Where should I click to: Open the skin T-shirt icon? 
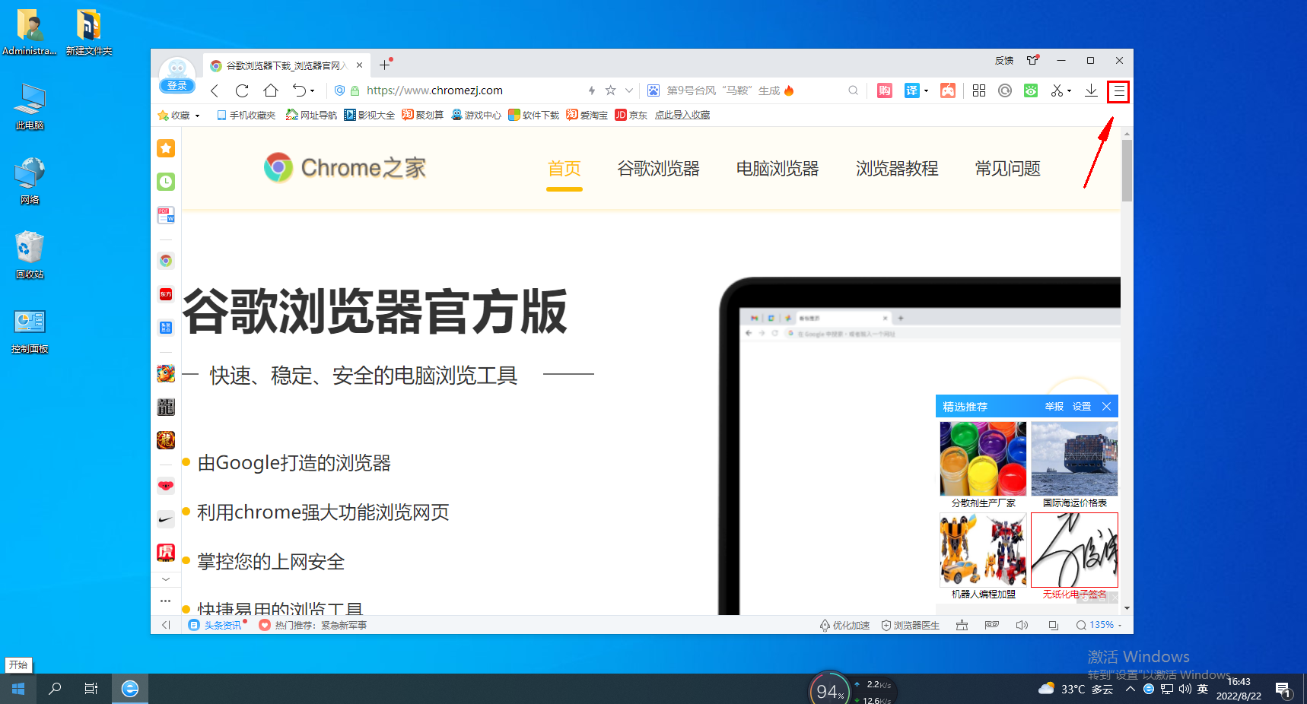pos(1032,61)
